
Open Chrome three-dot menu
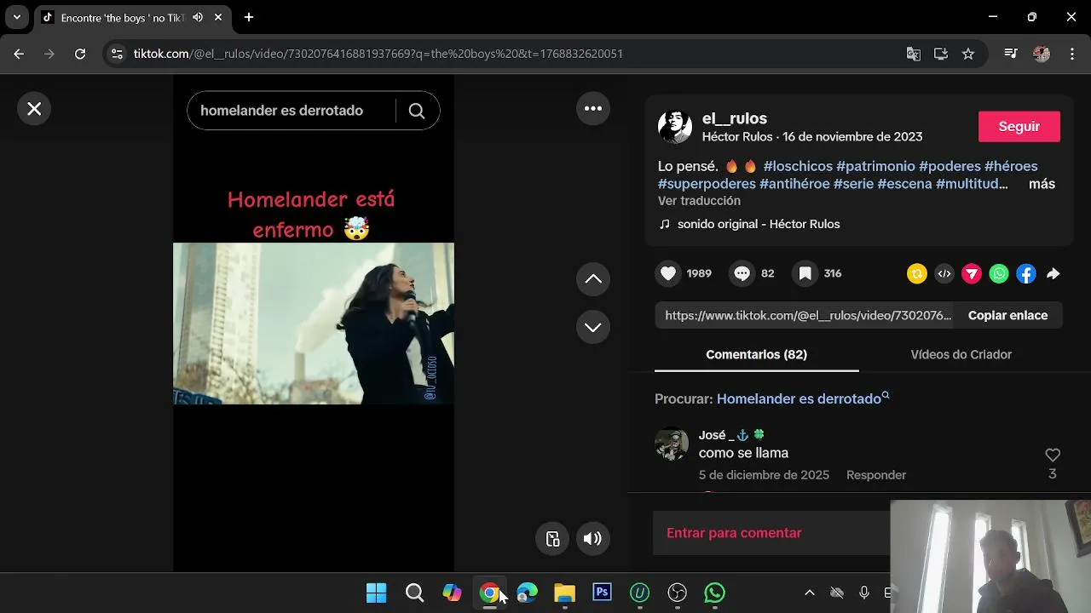1071,54
